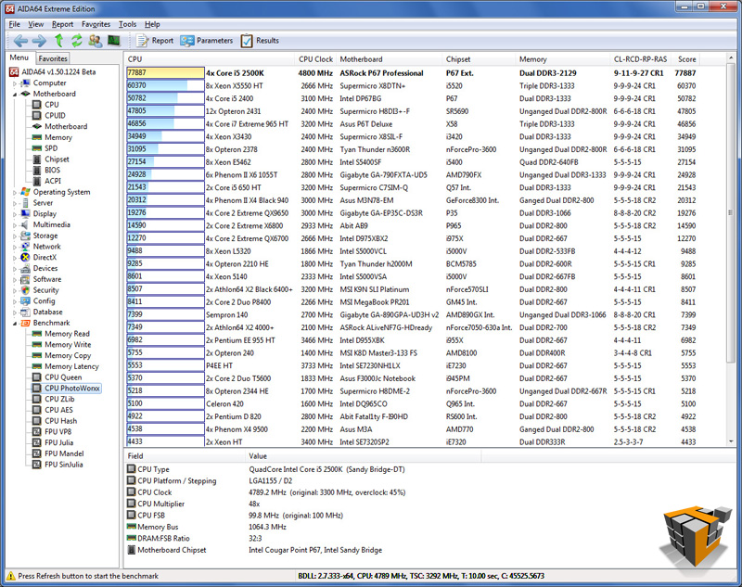Select the SPD tree icon
742x587 pixels.
37,148
